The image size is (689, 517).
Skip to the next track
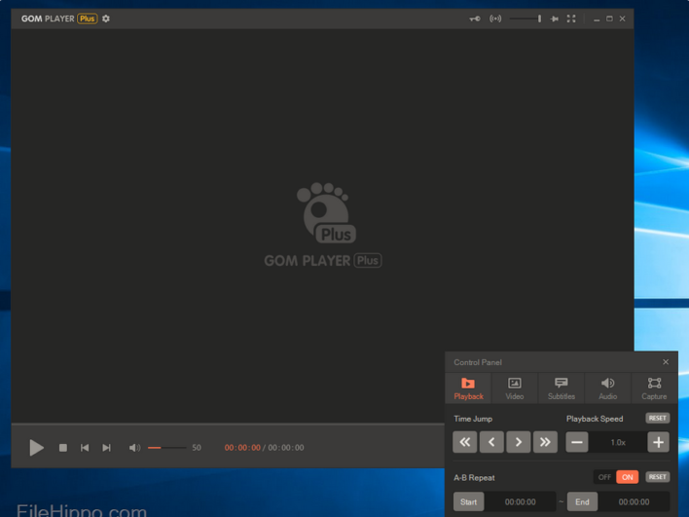[x=106, y=448]
